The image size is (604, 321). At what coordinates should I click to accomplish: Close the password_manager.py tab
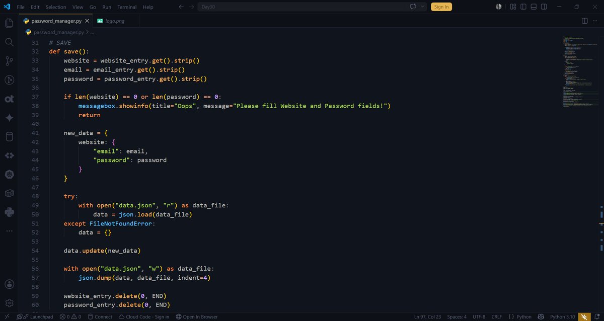coord(87,21)
